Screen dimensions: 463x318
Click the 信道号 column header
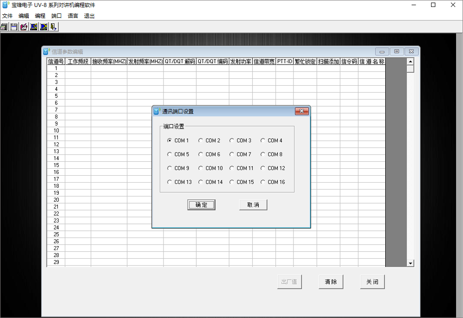[56, 62]
